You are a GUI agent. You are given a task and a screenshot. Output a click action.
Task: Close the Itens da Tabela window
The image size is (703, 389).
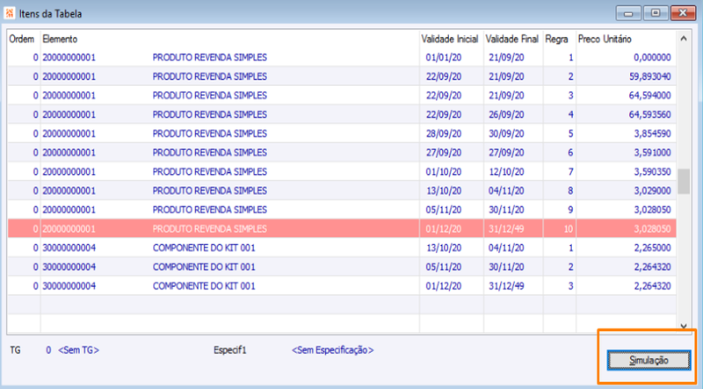tap(683, 13)
